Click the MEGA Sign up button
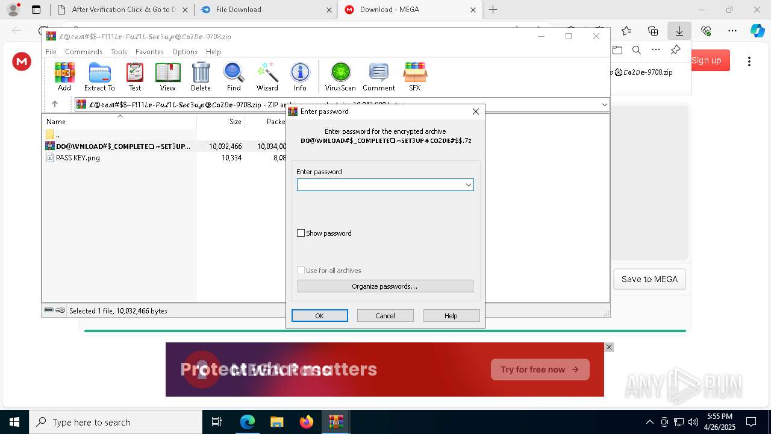 pyautogui.click(x=706, y=60)
